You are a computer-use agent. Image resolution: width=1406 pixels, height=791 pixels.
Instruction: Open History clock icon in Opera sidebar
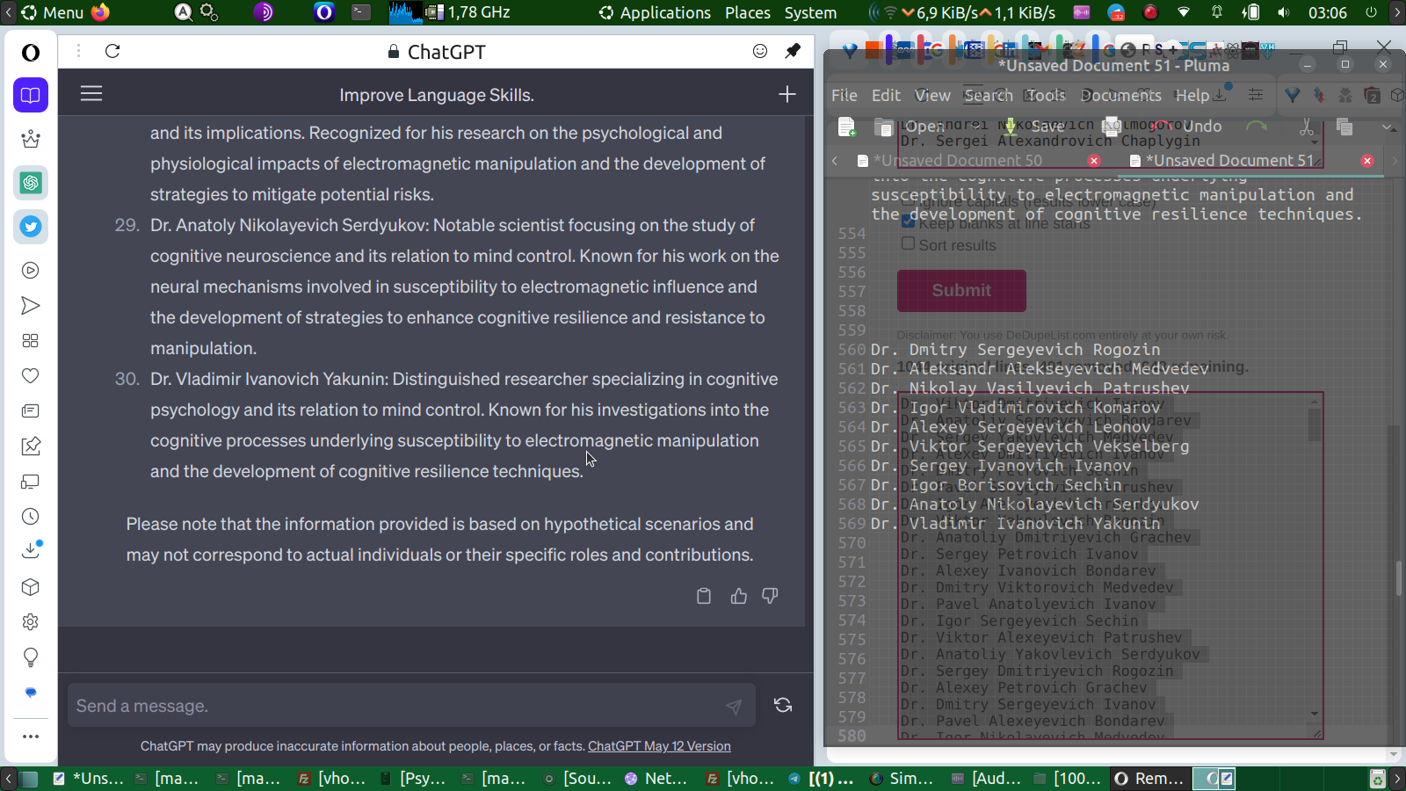(x=31, y=517)
